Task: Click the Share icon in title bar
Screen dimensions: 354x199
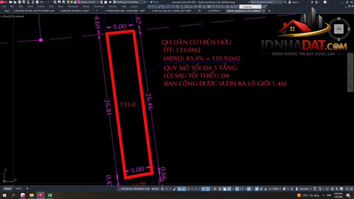Action: click(x=154, y=2)
